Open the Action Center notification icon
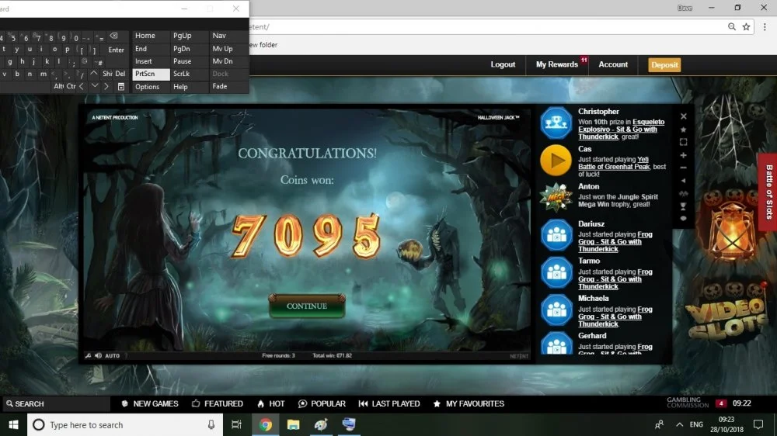777x436 pixels. (758, 424)
